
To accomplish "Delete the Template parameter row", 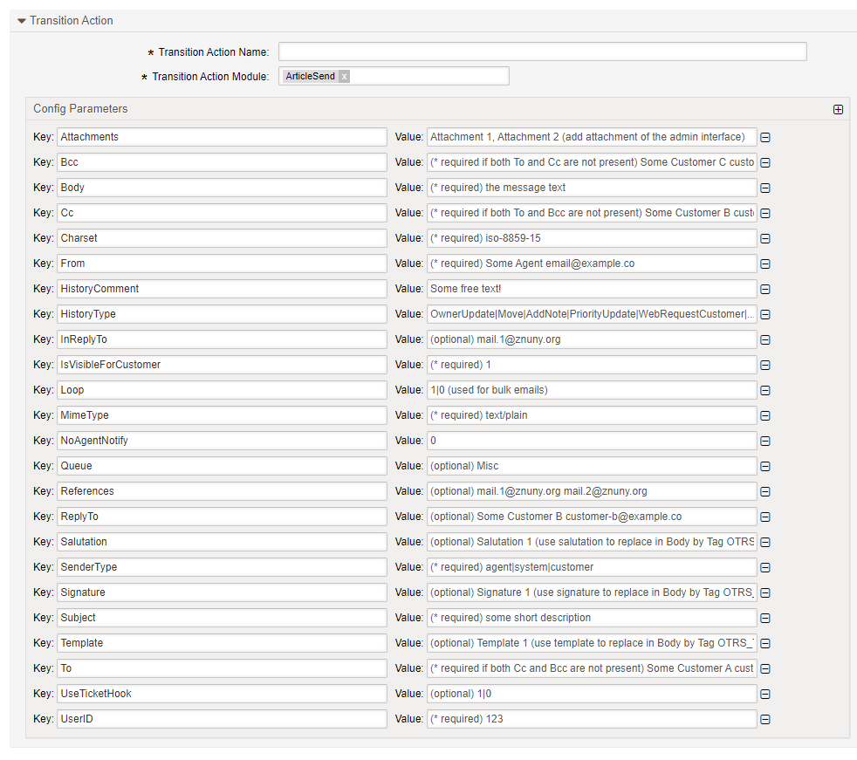I will click(x=765, y=643).
